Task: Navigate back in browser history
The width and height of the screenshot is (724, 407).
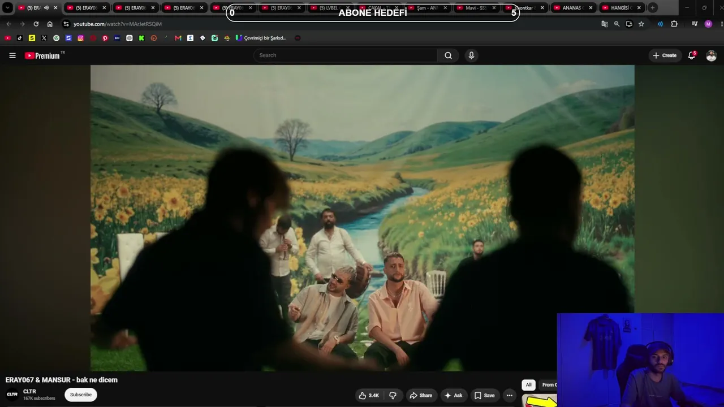Action: coord(8,24)
